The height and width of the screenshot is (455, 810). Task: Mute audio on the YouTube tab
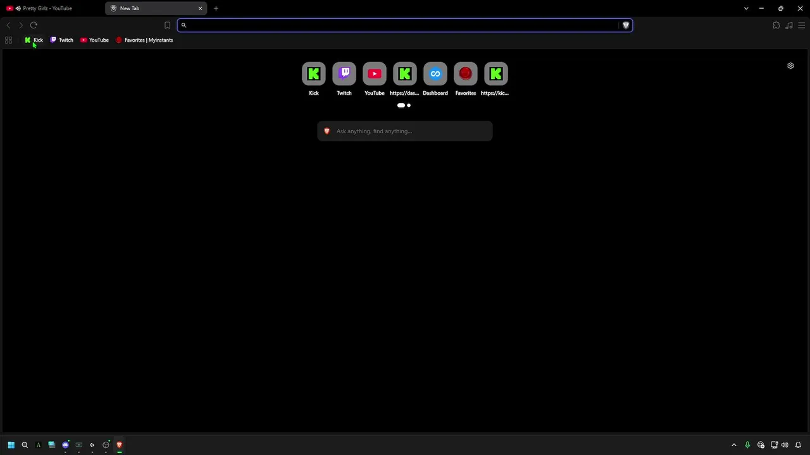[18, 8]
